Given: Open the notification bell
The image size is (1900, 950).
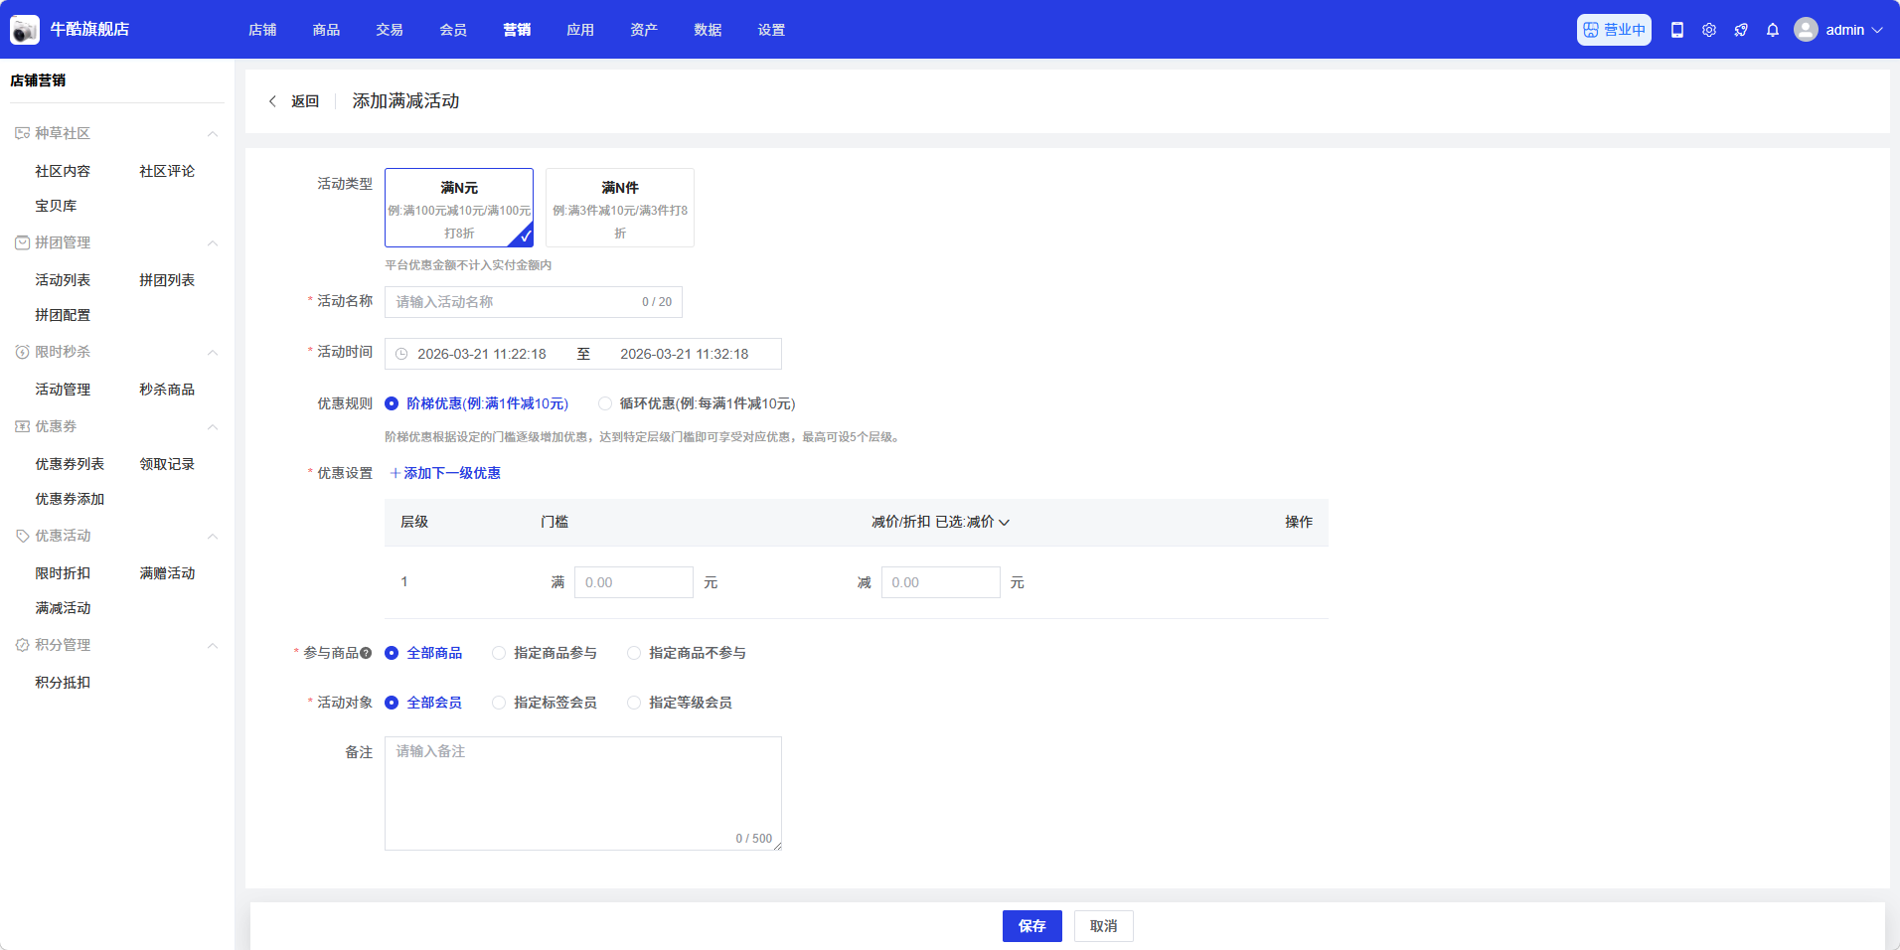Looking at the screenshot, I should (1773, 30).
